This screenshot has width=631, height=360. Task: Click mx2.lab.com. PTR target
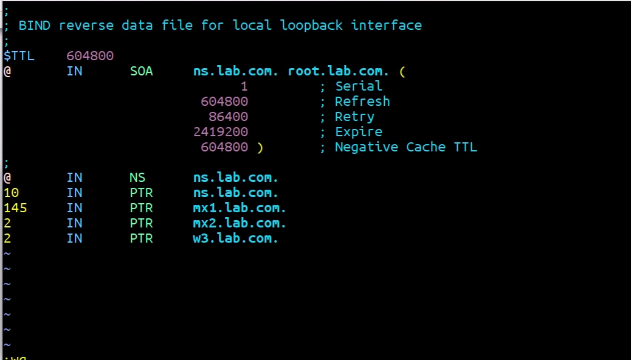click(240, 223)
